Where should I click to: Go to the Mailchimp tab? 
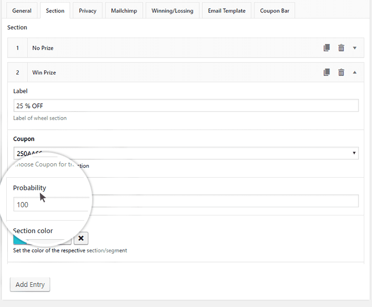[x=124, y=11]
